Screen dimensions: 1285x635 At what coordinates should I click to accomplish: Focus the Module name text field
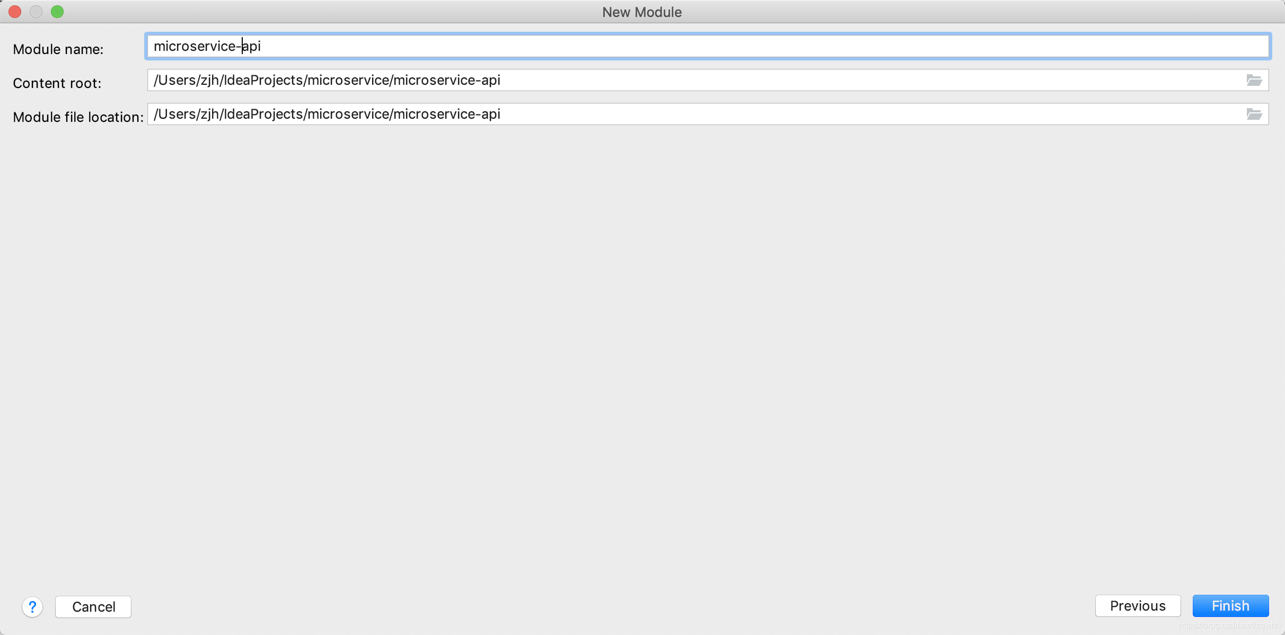707,46
